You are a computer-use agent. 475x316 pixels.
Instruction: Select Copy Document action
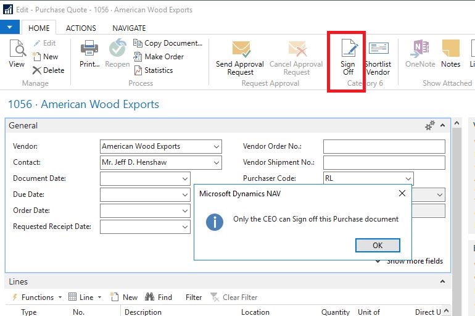168,43
